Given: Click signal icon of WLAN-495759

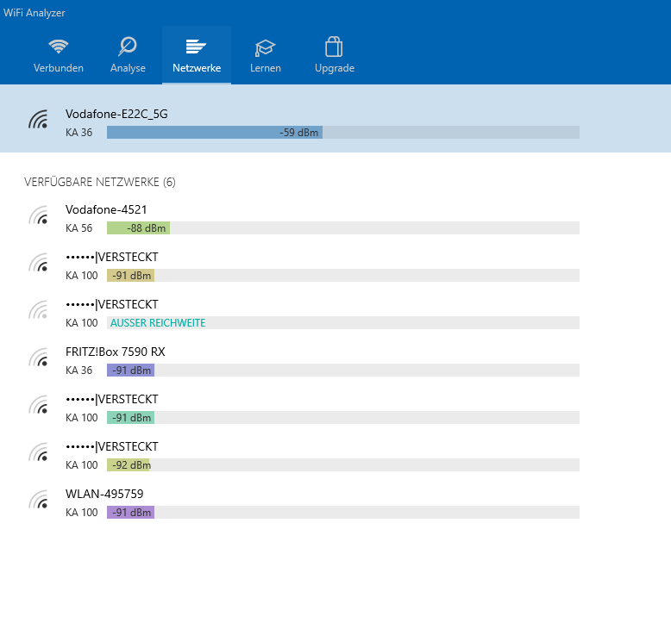Looking at the screenshot, I should click(39, 499).
